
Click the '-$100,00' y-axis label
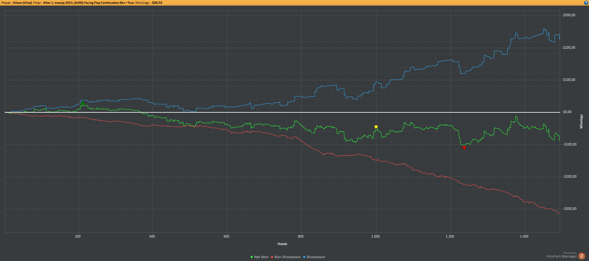pos(570,144)
